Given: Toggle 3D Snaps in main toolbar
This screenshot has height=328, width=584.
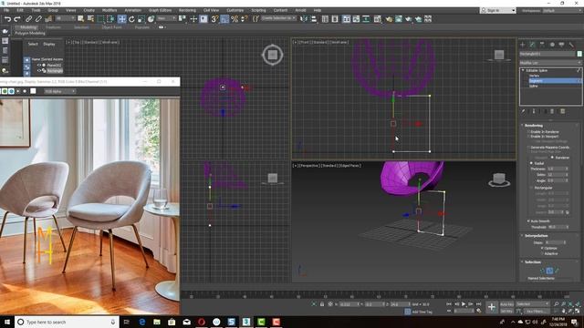Looking at the screenshot, I should click(x=214, y=19).
